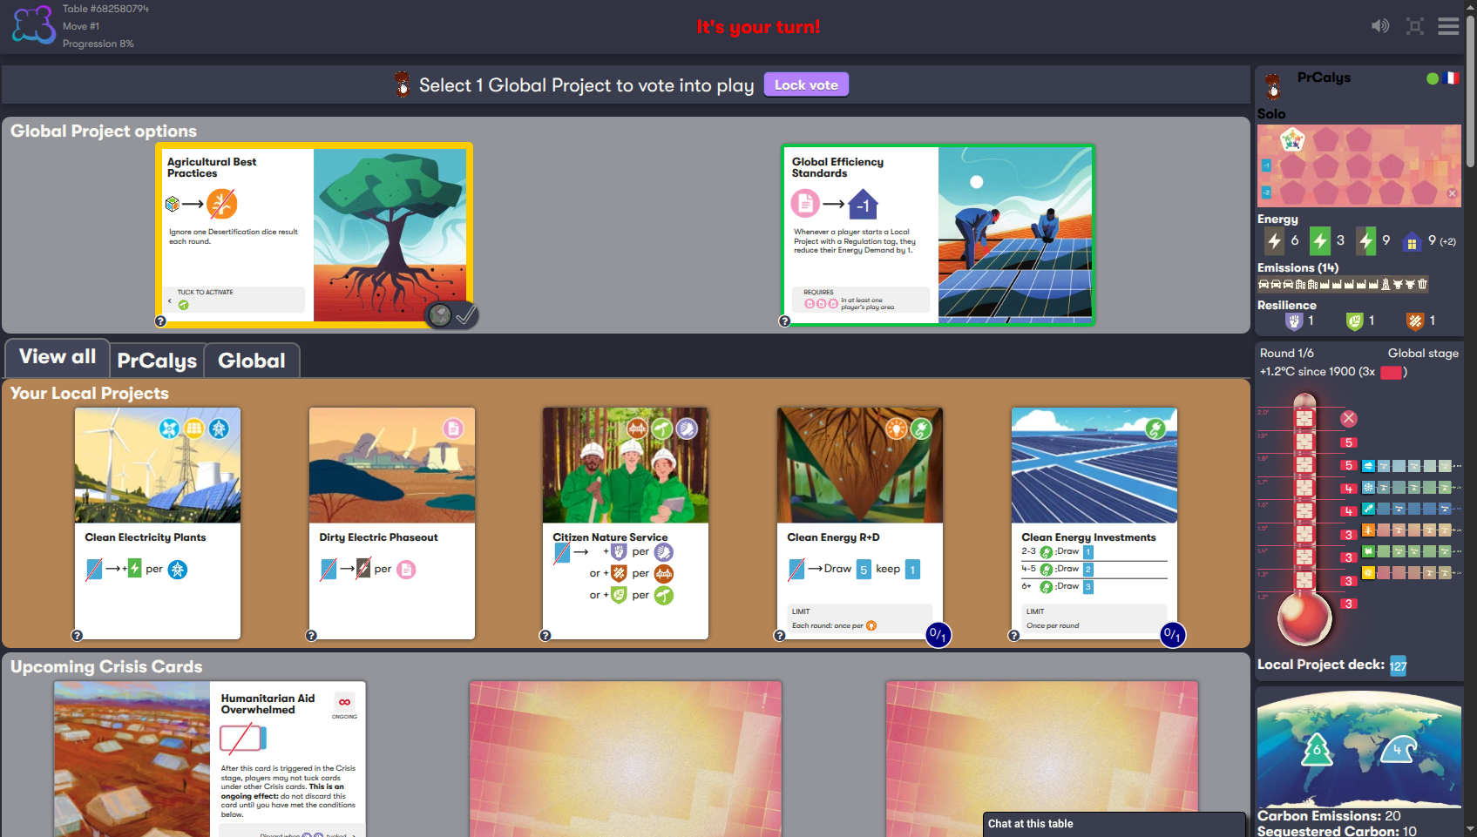Click PrCalys hourglass avatar
Screen dimensions: 1477x837
click(1273, 85)
